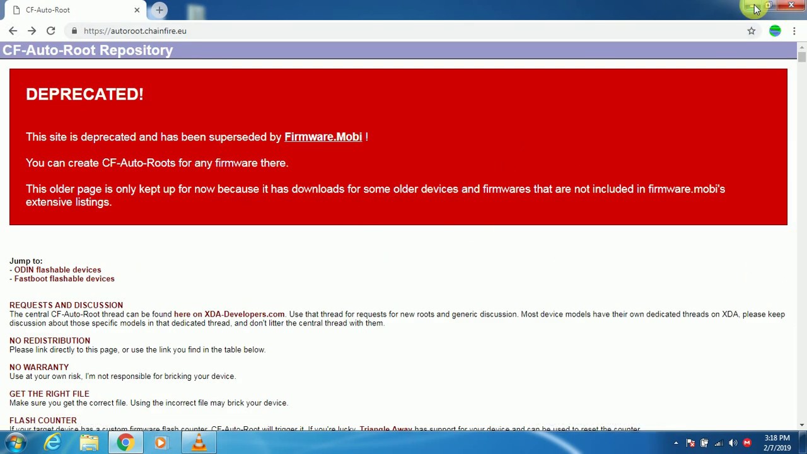Open the Triangle Away link
807x454 pixels.
[385, 429]
